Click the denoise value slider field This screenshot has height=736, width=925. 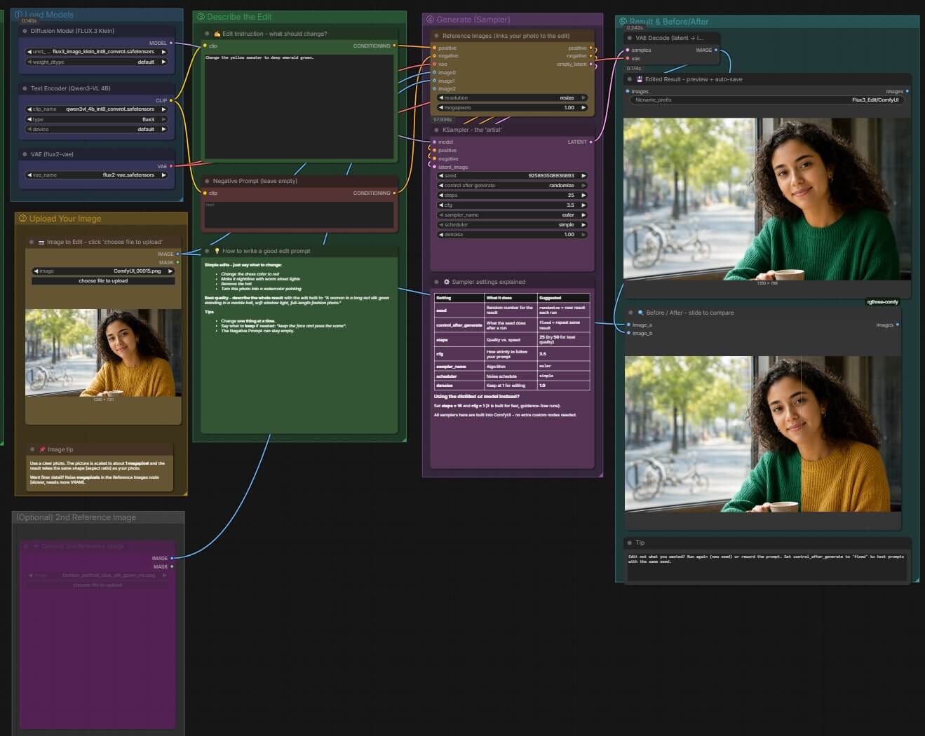[x=513, y=235]
